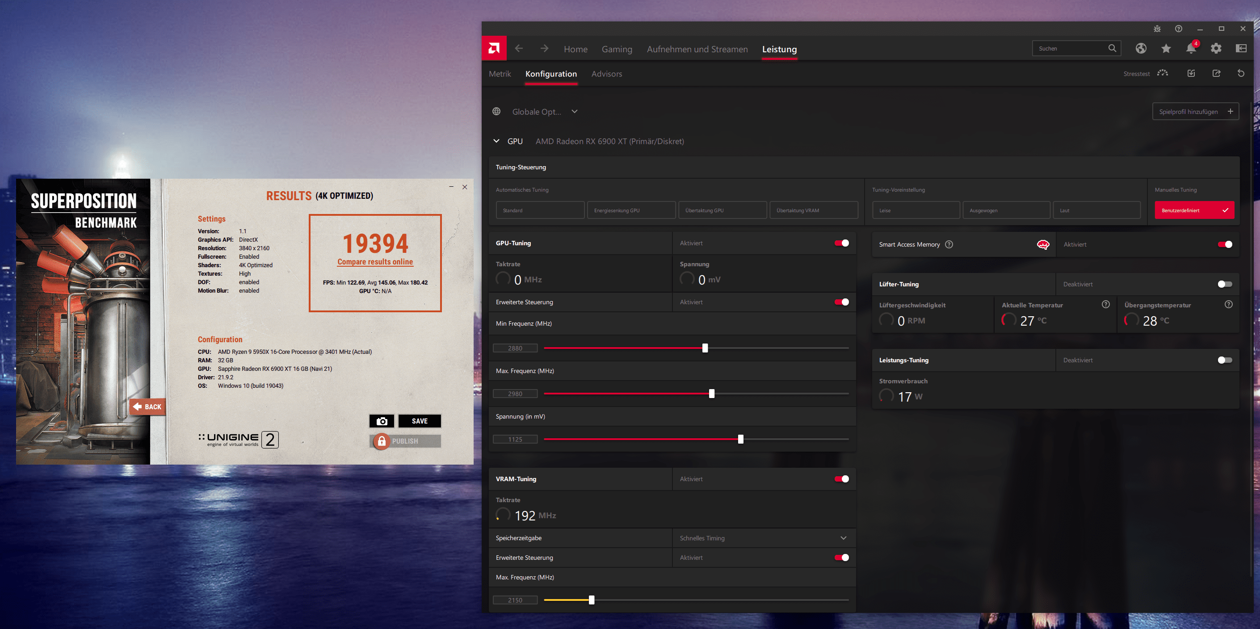Go back with the left arrow icon

pyautogui.click(x=519, y=48)
